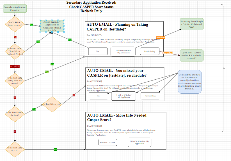
Task: Select the "Secondary Application Complete" start node
Action: pos(15,8)
